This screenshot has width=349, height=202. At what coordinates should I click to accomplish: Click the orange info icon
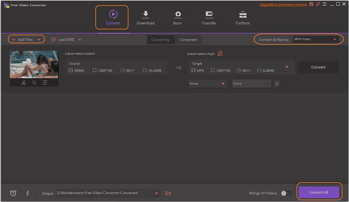point(277,84)
